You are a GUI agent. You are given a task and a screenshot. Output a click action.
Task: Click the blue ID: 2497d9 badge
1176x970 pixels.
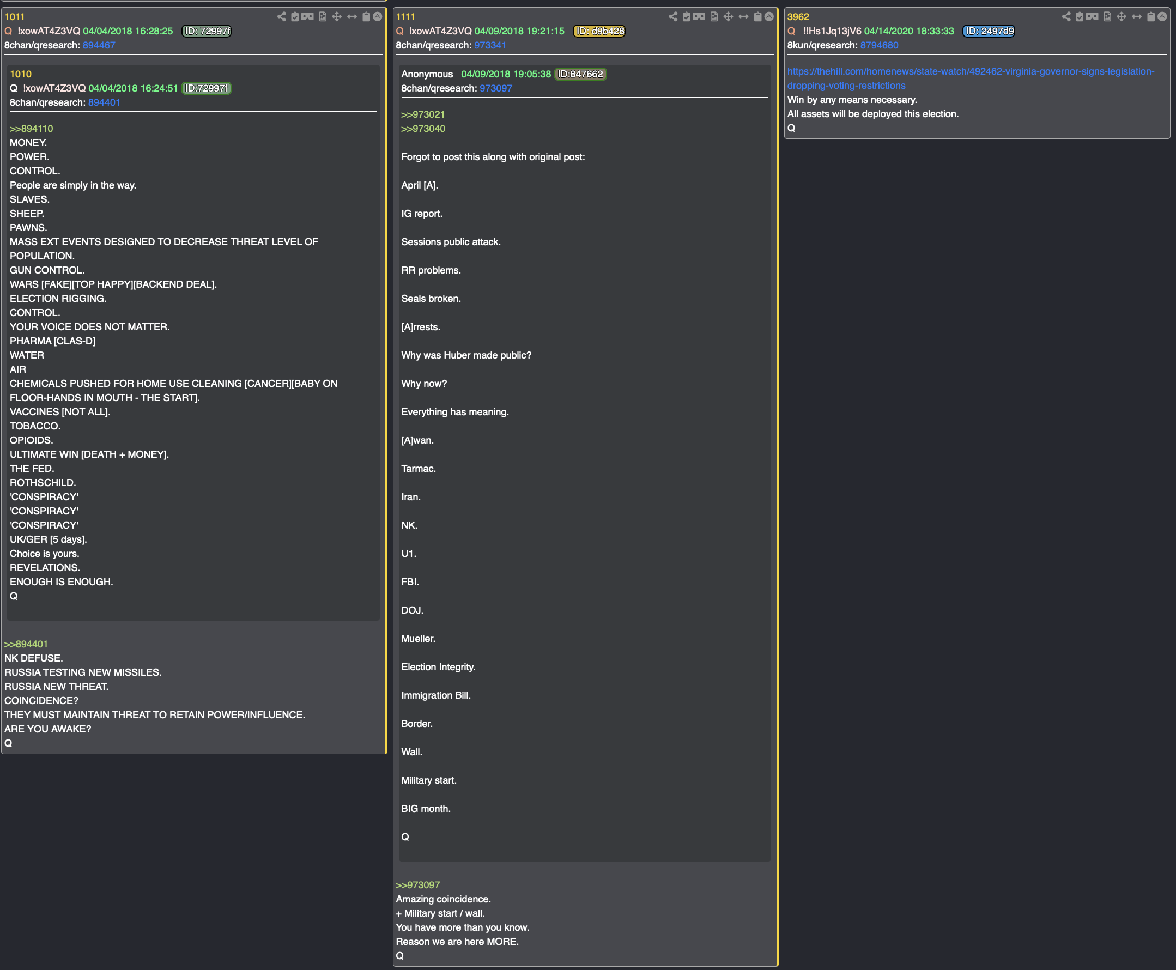989,31
